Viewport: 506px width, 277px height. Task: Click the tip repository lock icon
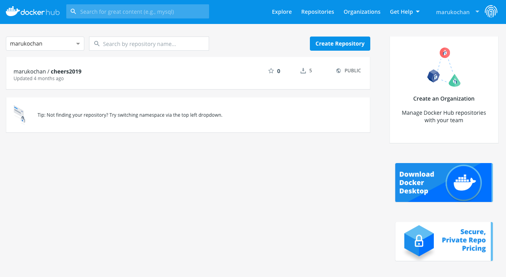[x=19, y=114]
